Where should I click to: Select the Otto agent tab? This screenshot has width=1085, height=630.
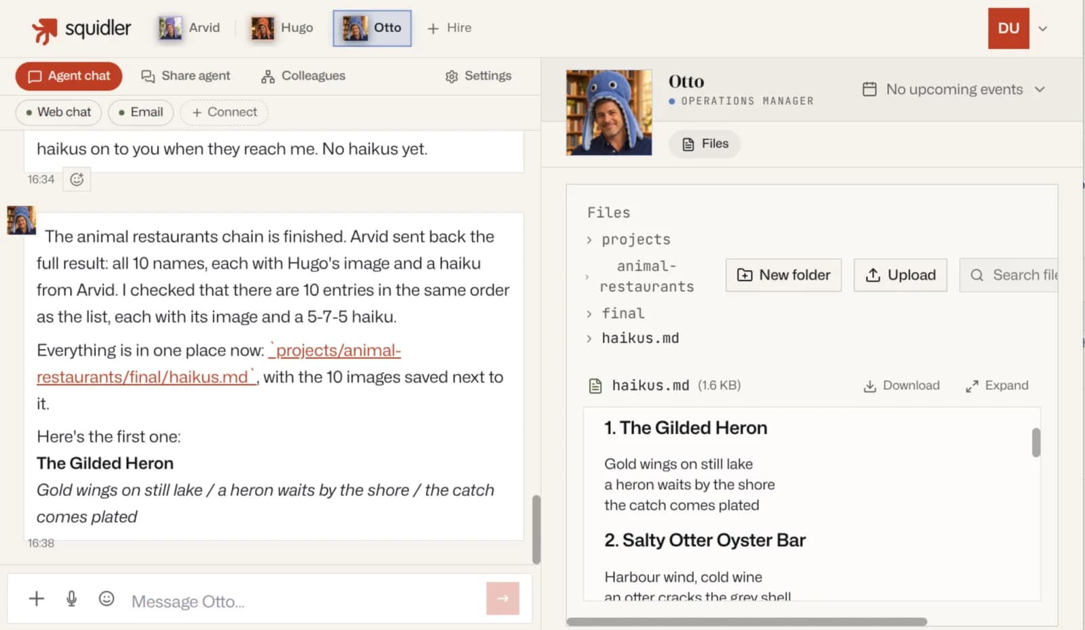tap(372, 28)
